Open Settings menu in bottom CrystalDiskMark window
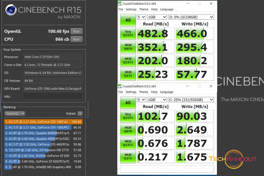 131,92
